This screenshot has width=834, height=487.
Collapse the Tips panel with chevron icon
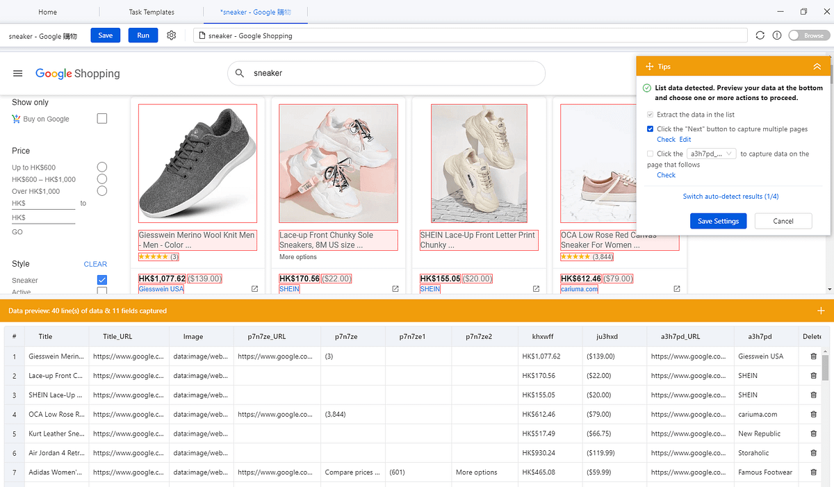(817, 67)
